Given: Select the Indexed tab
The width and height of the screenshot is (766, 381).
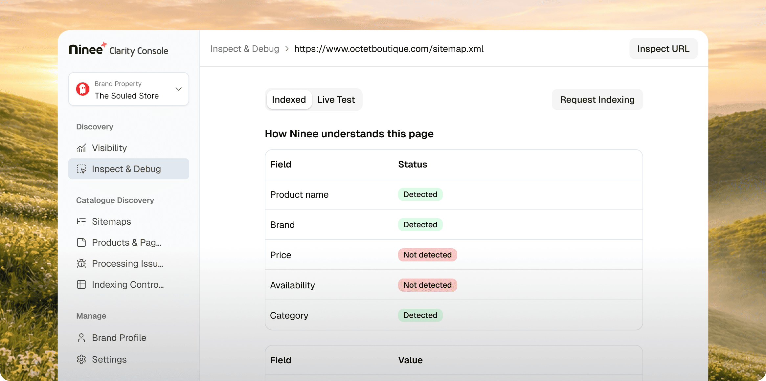Looking at the screenshot, I should pyautogui.click(x=289, y=100).
